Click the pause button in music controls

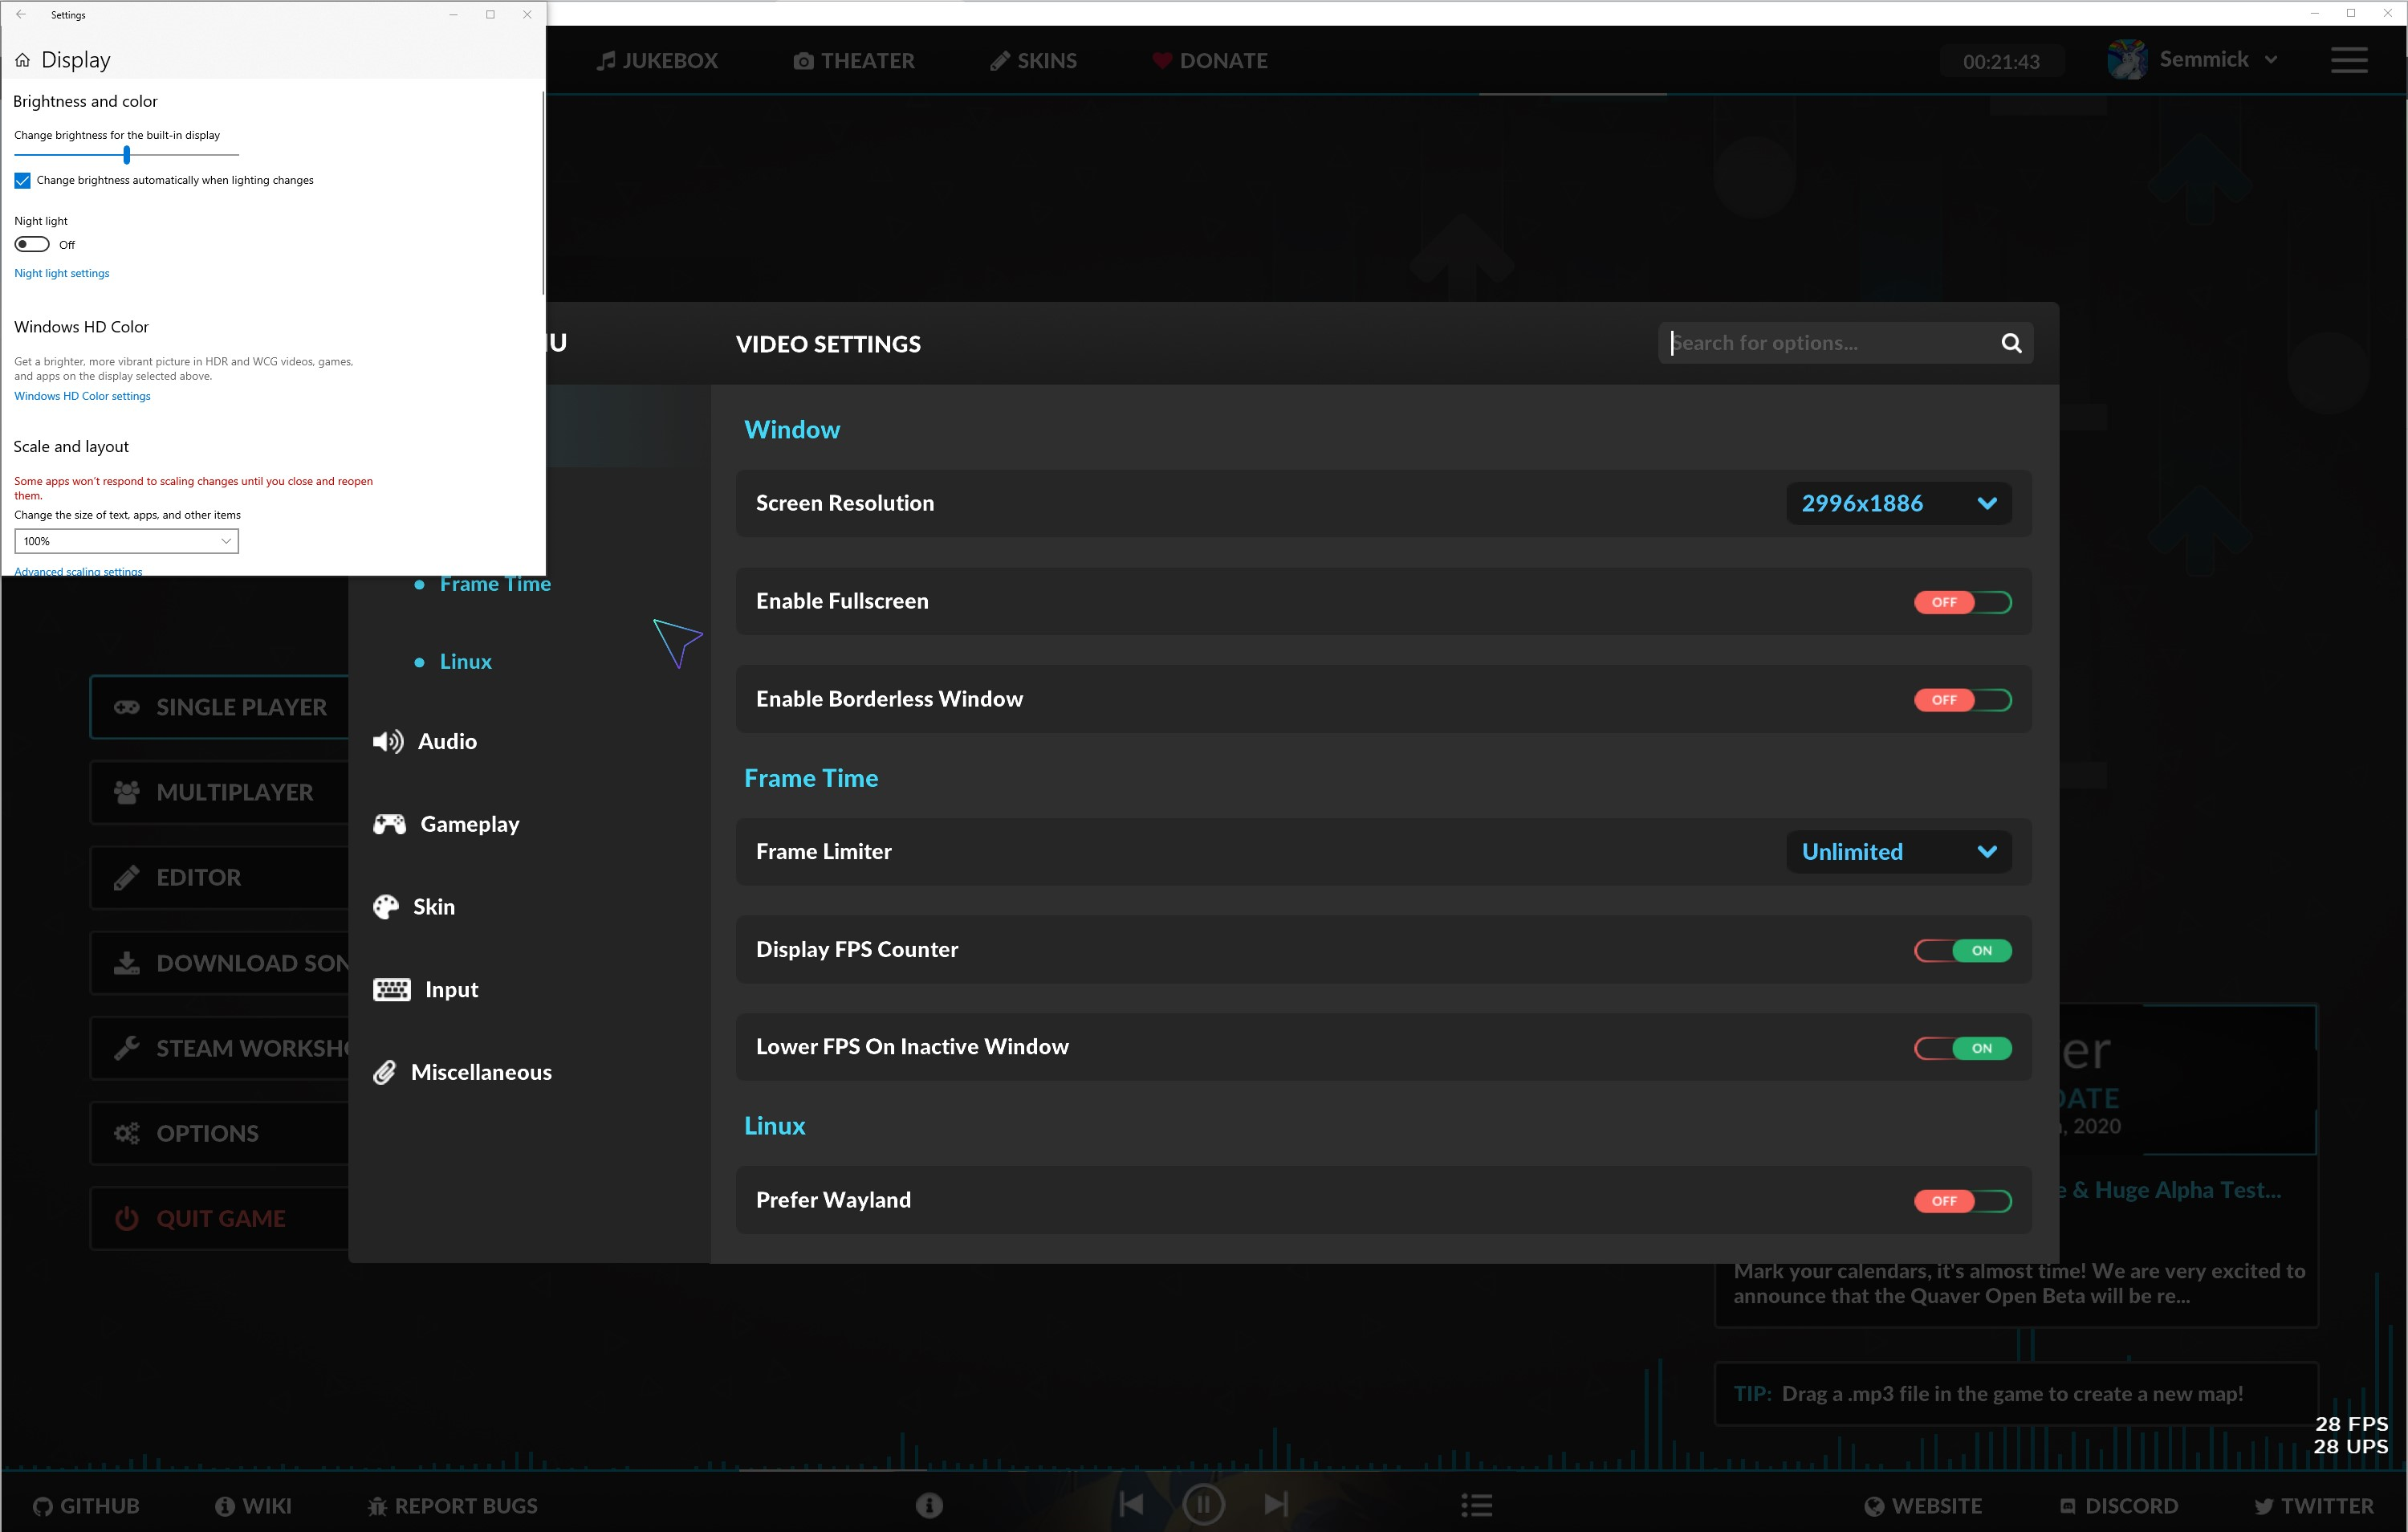click(x=1203, y=1504)
